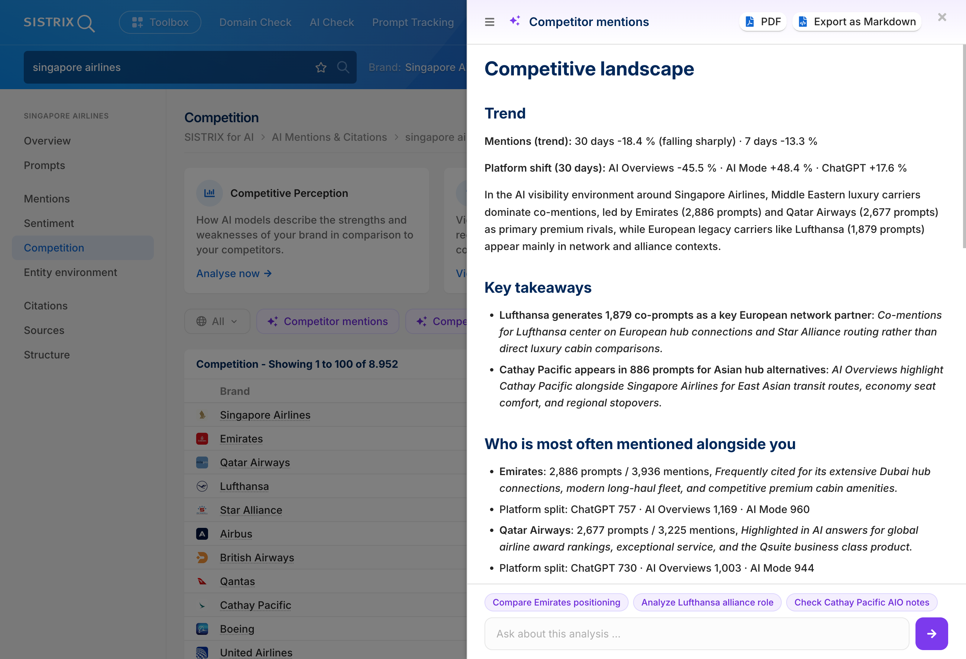Click the Brand column header

pyautogui.click(x=234, y=391)
